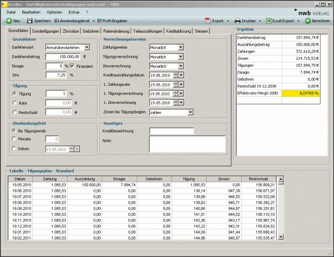Image resolution: width=334 pixels, height=257 pixels.
Task: Click the Neu (new) toolbar icon
Action: click(x=9, y=21)
